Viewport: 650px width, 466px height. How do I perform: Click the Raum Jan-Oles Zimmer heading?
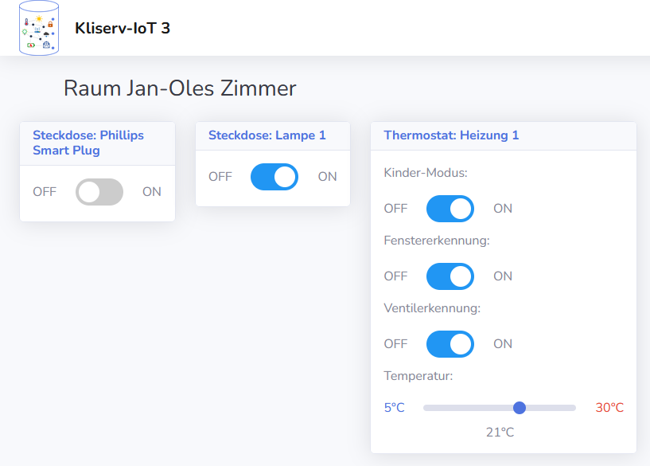click(180, 88)
